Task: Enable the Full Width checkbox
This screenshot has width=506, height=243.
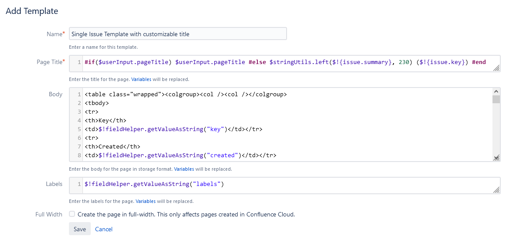Action: click(72, 214)
